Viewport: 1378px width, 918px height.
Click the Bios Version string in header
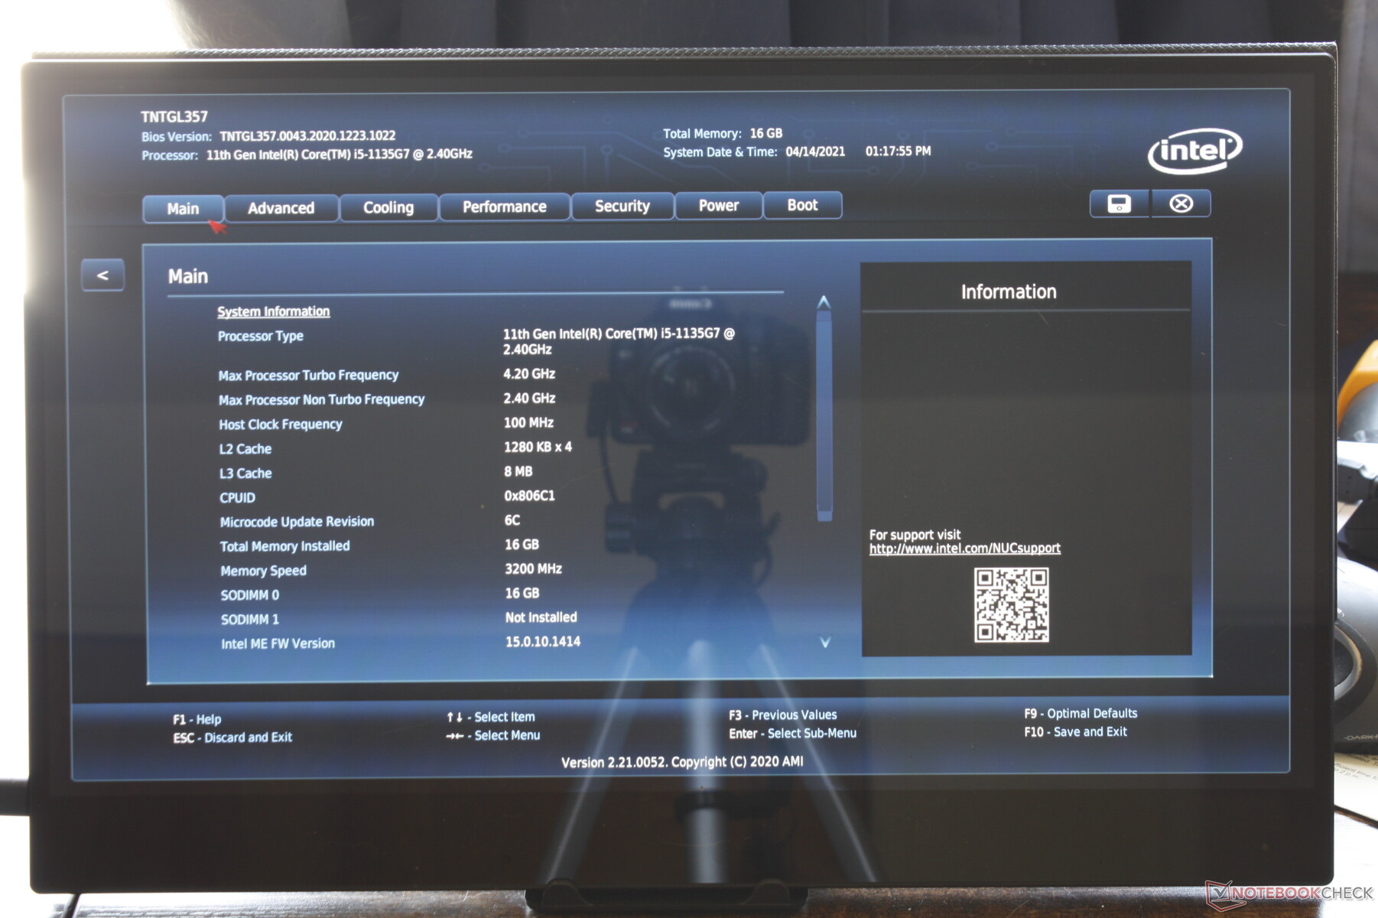point(307,136)
